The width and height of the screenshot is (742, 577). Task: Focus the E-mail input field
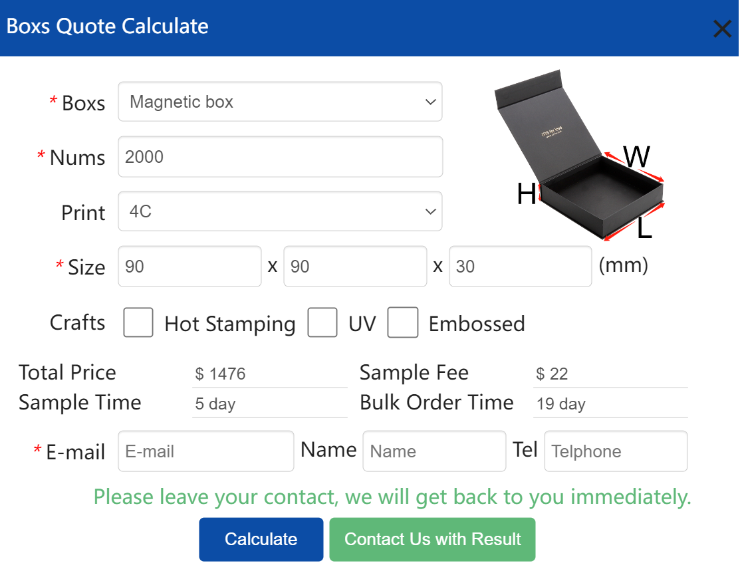tap(206, 451)
